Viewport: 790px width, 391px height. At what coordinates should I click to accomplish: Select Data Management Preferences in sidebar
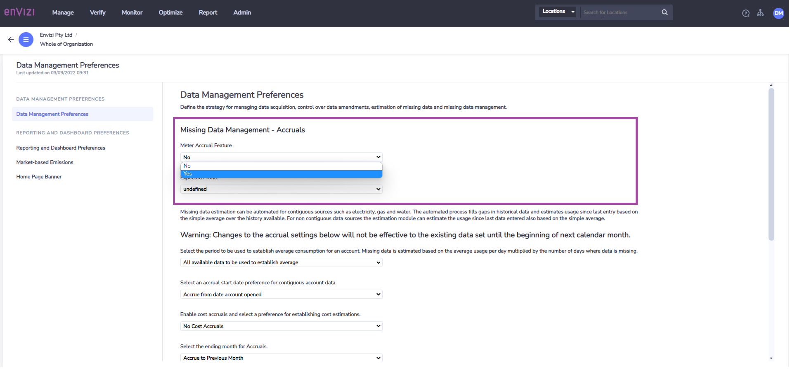[83, 114]
